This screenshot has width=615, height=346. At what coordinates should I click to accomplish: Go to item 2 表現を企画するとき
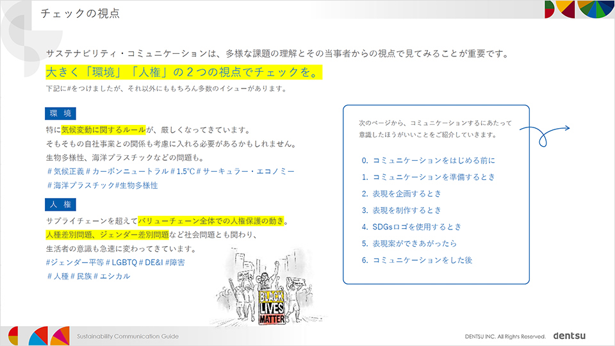[x=410, y=194]
